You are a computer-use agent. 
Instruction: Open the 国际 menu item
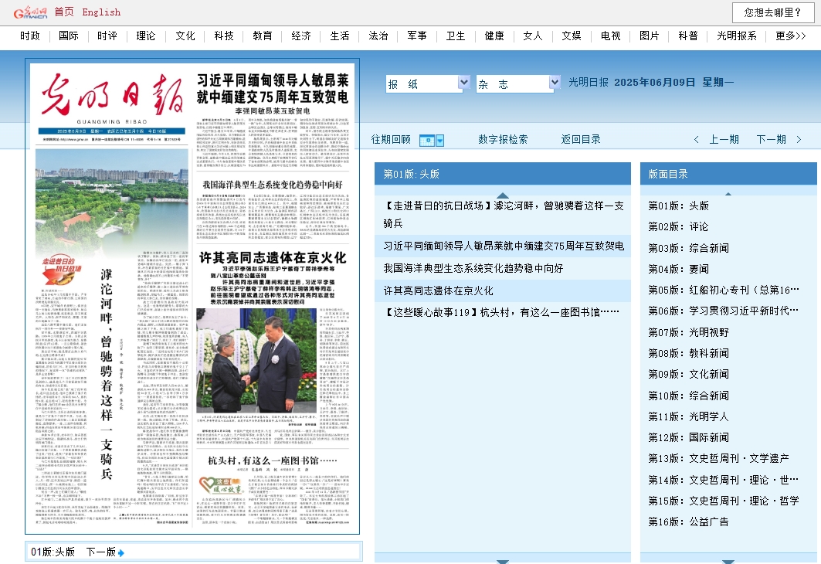click(69, 36)
